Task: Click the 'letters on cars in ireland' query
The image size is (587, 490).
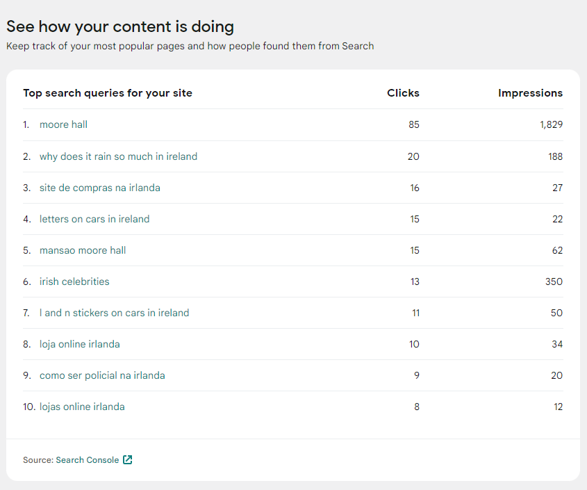Action: (94, 218)
